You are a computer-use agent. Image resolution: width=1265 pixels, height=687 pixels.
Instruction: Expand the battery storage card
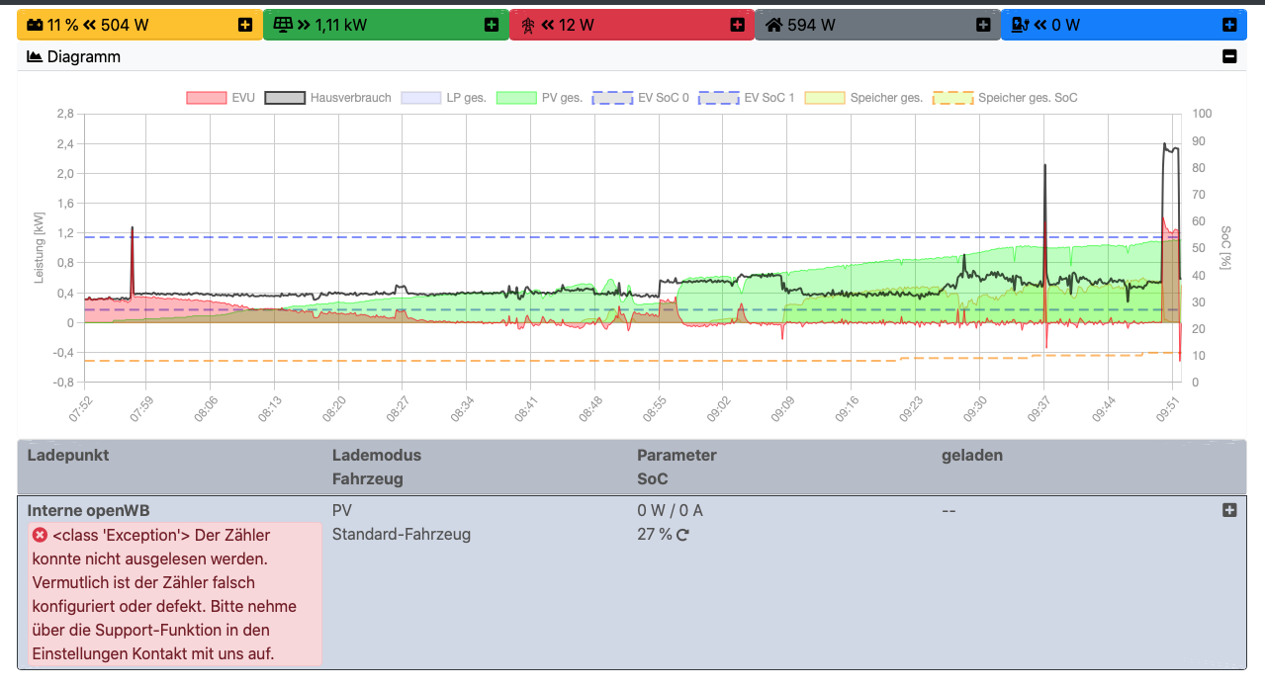point(245,25)
